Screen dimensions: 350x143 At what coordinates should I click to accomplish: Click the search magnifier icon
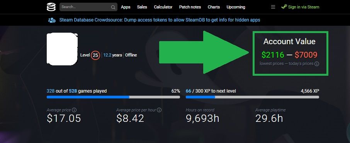[x=113, y=7]
